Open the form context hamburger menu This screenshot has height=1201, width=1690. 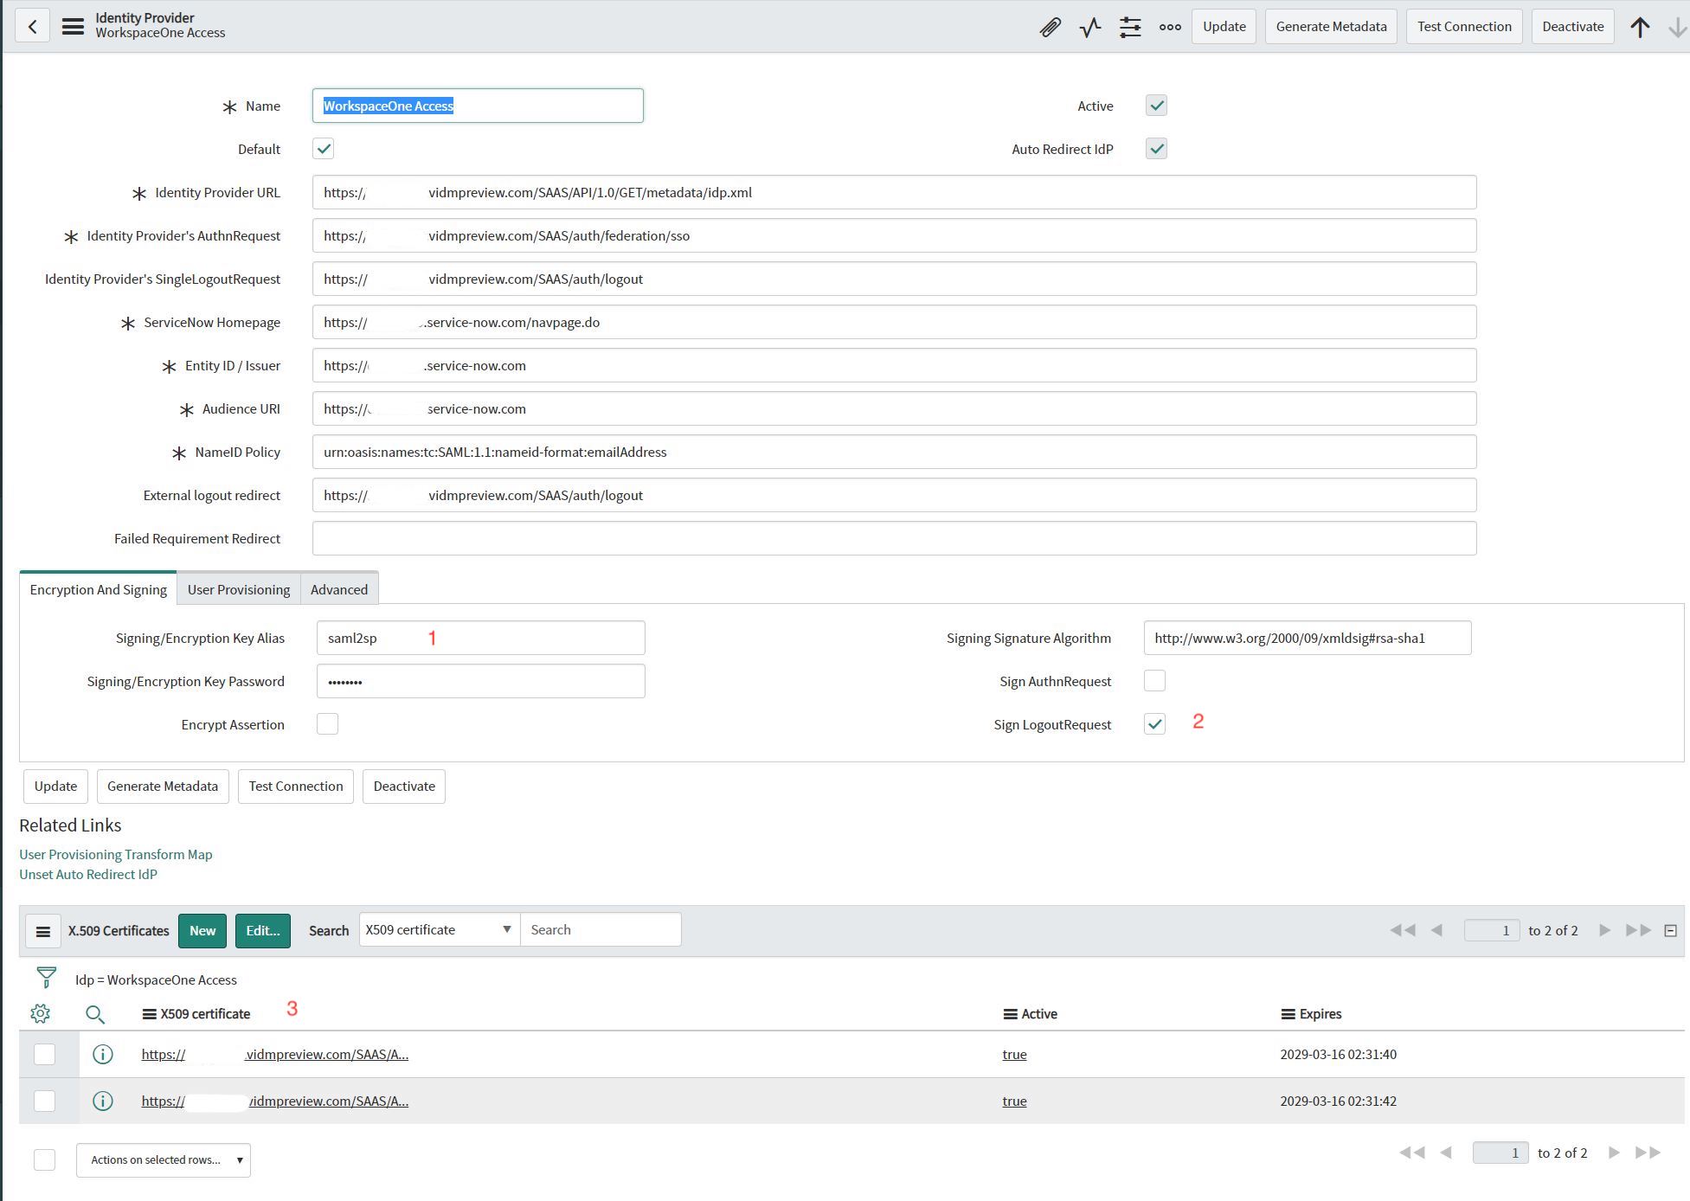pyautogui.click(x=73, y=26)
